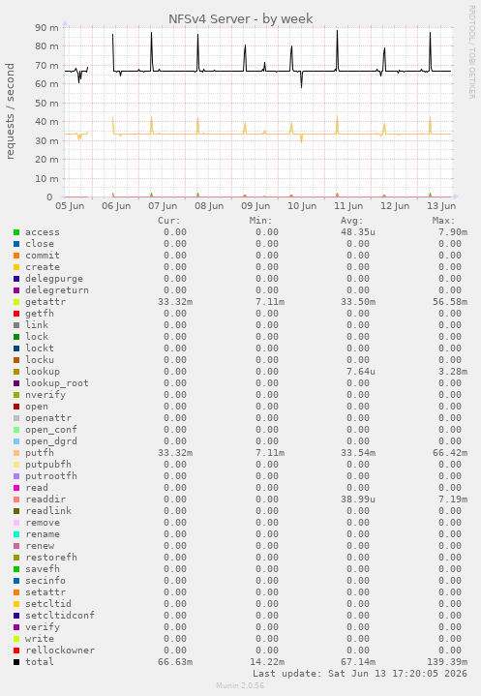The image size is (481, 696).
Task: Click the access average value 48.35u
Action: 358,232
